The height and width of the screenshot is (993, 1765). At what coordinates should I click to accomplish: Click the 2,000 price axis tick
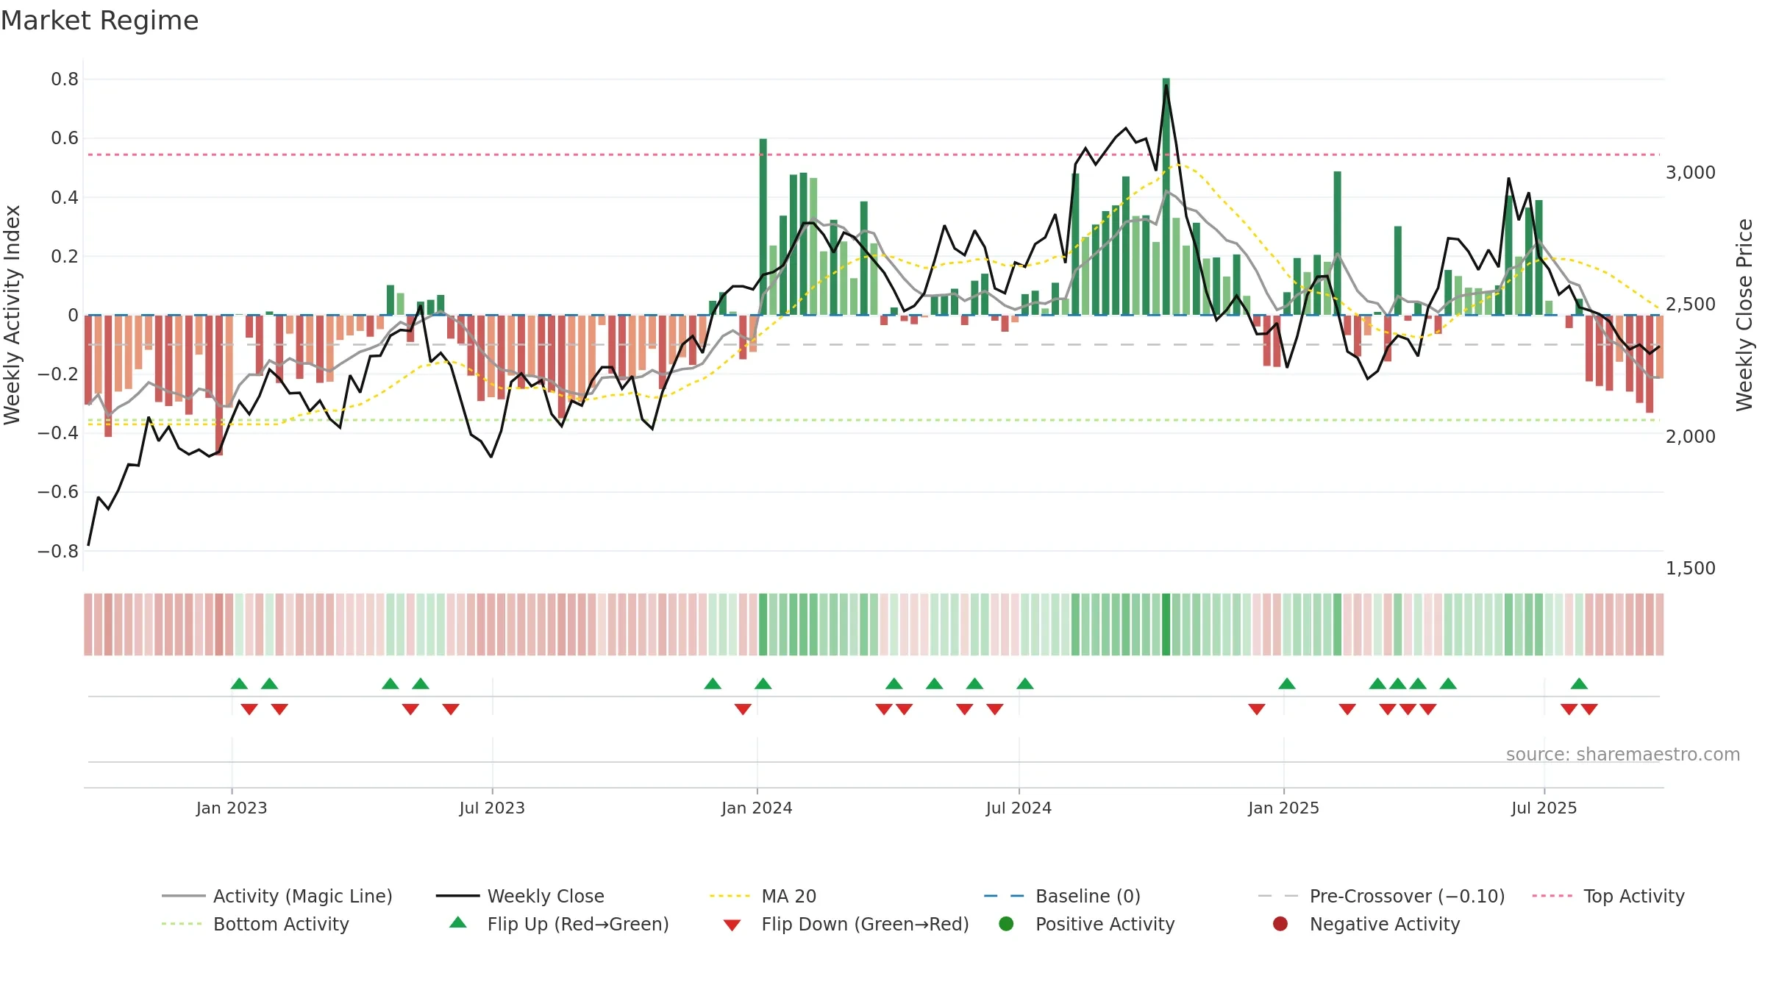coord(1691,436)
